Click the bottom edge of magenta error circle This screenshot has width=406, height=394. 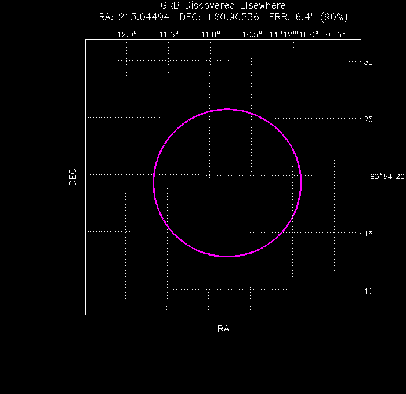pyautogui.click(x=227, y=256)
